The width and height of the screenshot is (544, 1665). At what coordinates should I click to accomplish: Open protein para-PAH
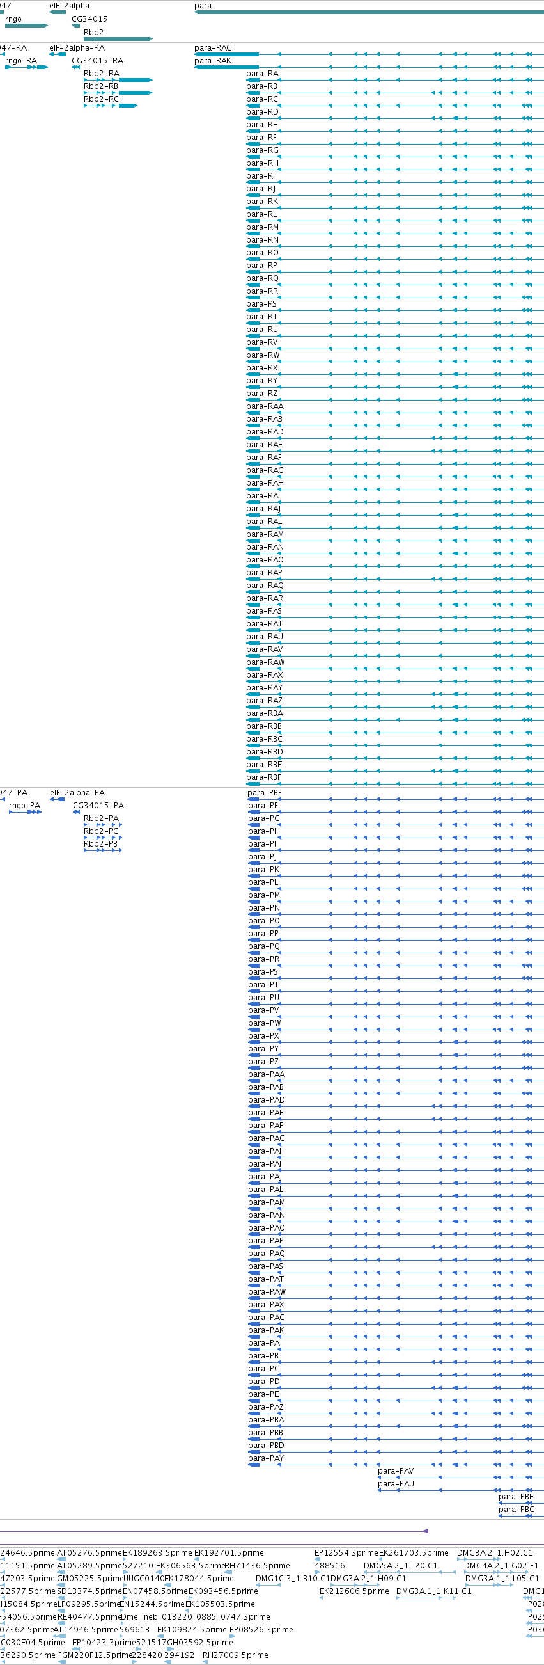click(x=267, y=1151)
